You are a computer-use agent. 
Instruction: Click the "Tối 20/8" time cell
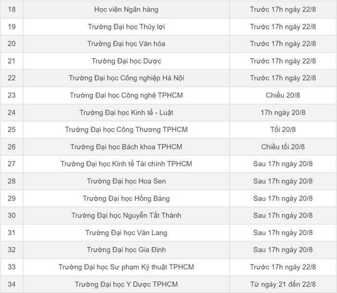tap(283, 130)
